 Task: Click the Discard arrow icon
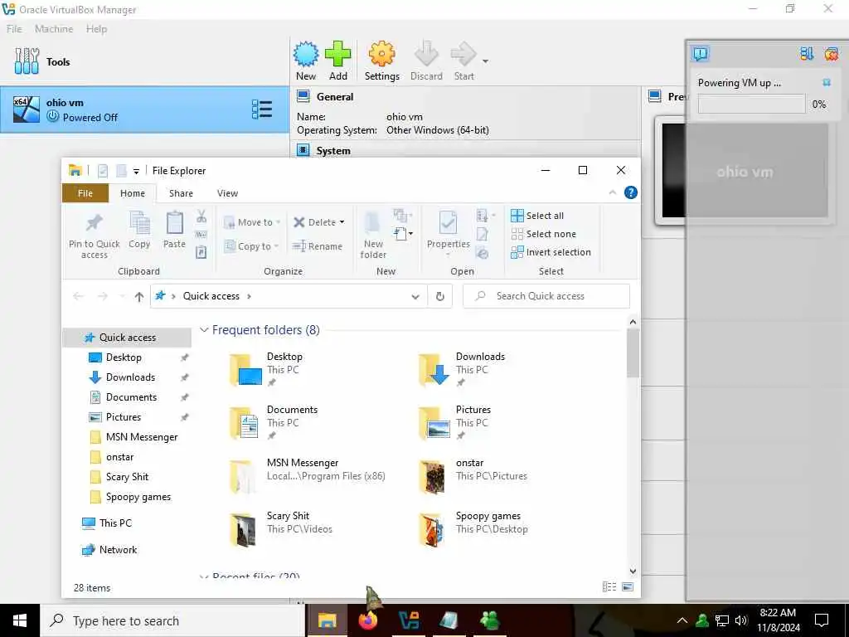[426, 54]
